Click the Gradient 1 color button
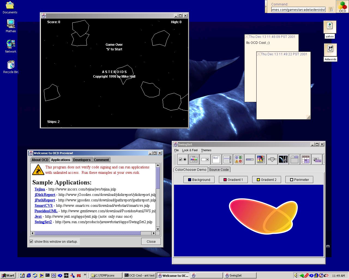The image size is (349, 279). click(233, 180)
